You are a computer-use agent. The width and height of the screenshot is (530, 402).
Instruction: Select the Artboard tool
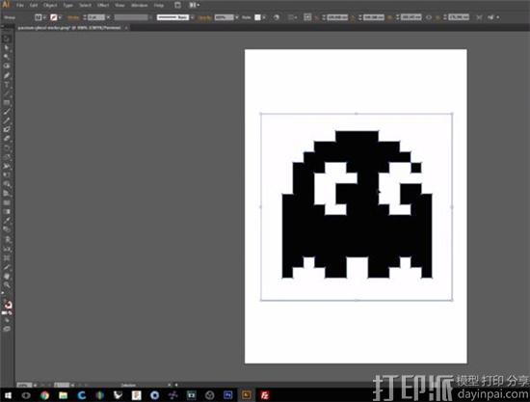(x=7, y=258)
